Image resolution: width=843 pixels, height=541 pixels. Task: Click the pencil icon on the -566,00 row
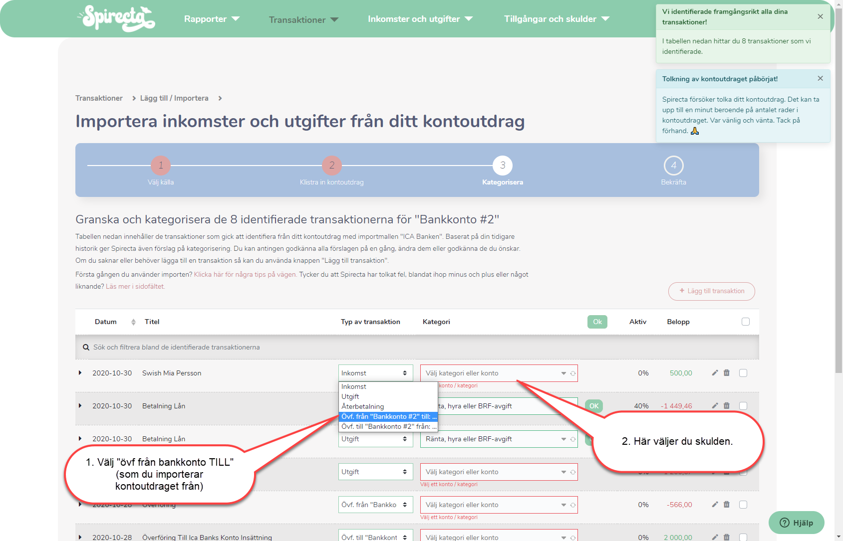point(715,505)
